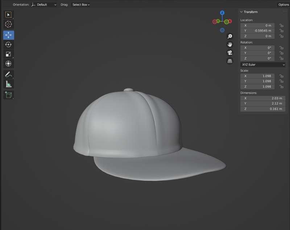Click the zoom magnifier viewport icon
The height and width of the screenshot is (230, 290).
click(230, 36)
